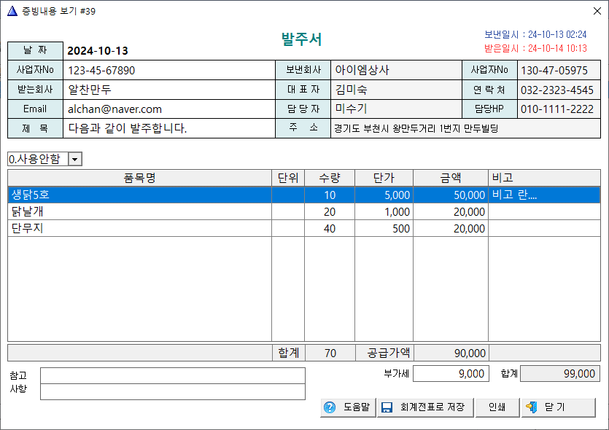The width and height of the screenshot is (609, 430).
Task: Click the 회계전표로 저장 button label
Action: (x=432, y=407)
